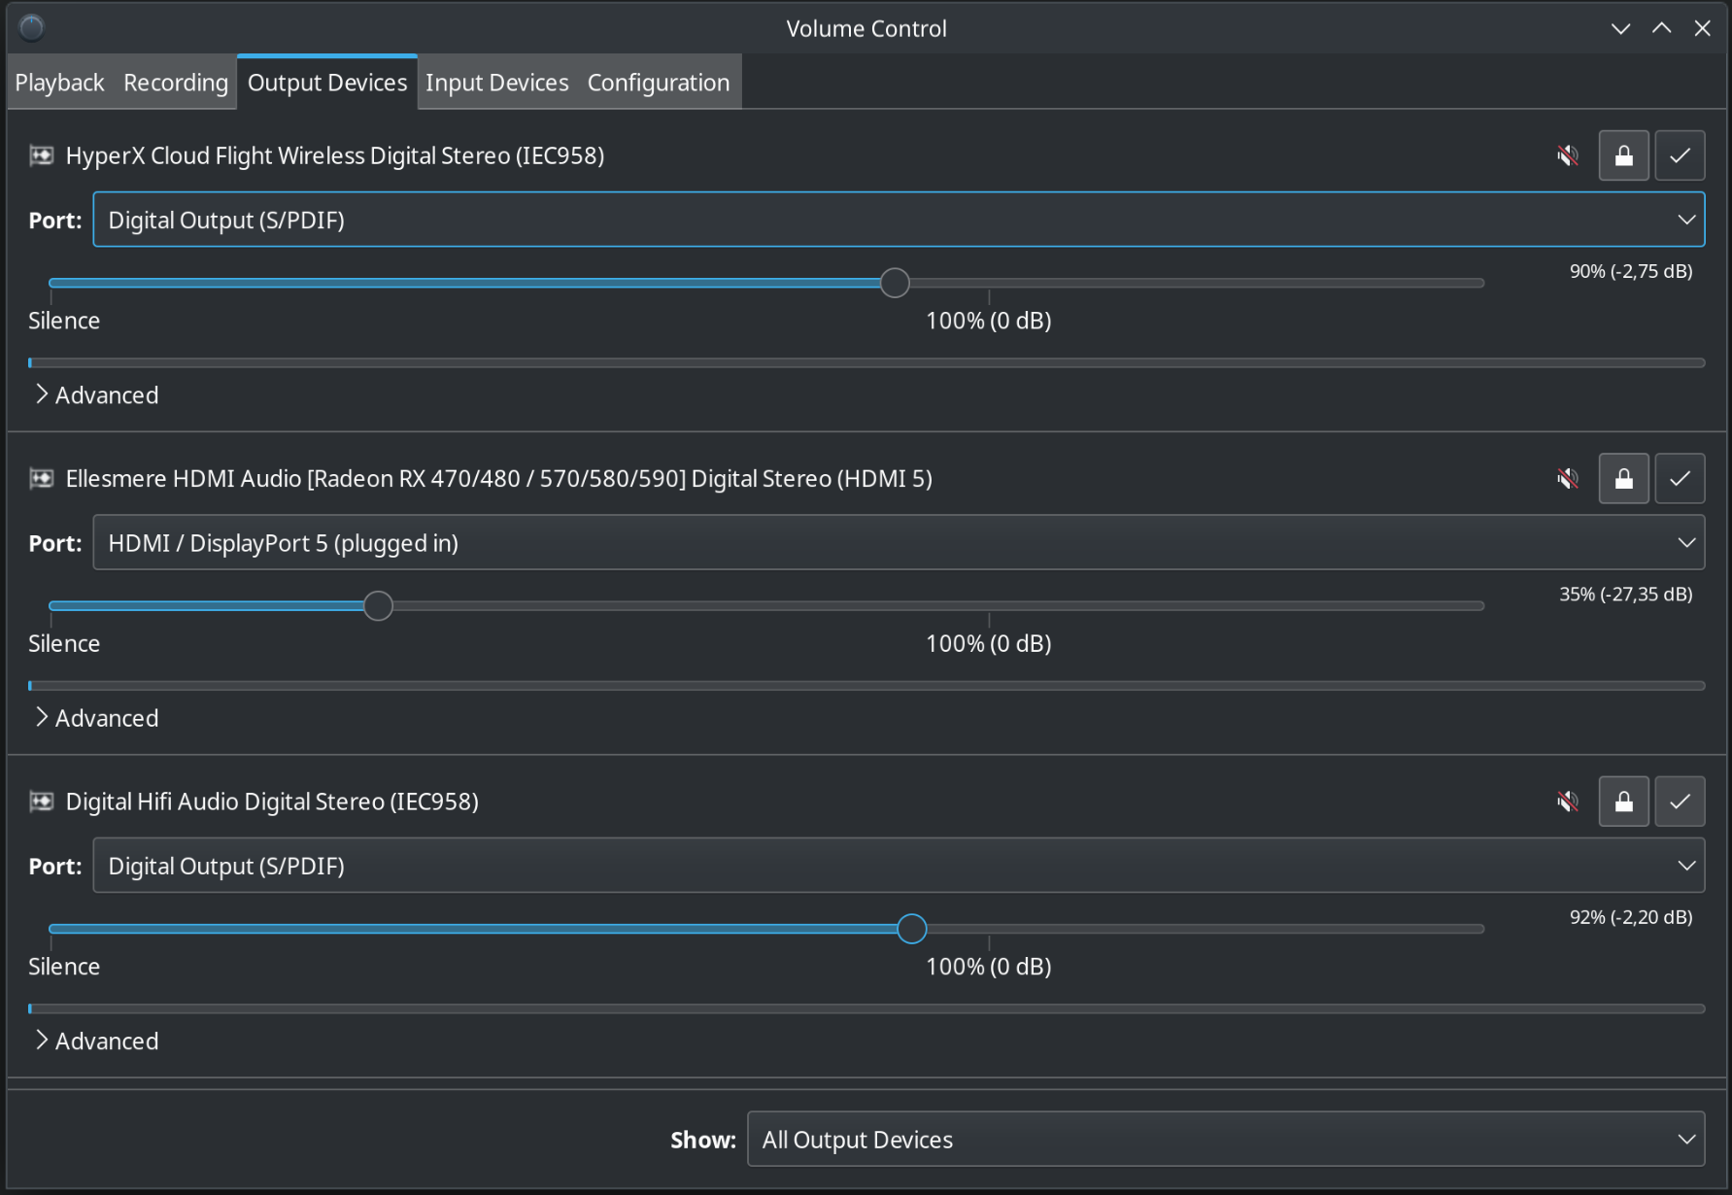The image size is (1732, 1195).
Task: Set HyperX Cloud Flight as fallback device
Action: tap(1681, 155)
